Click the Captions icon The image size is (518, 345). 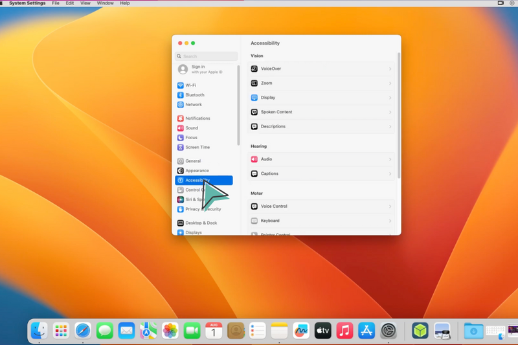[254, 173]
